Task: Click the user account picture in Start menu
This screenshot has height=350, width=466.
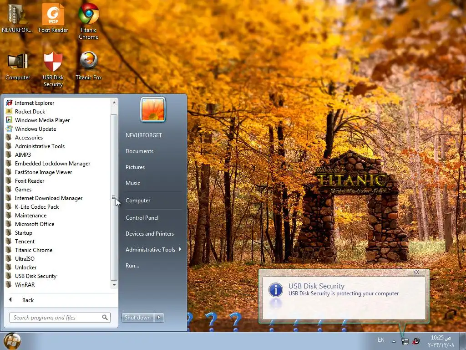Action: [x=153, y=109]
